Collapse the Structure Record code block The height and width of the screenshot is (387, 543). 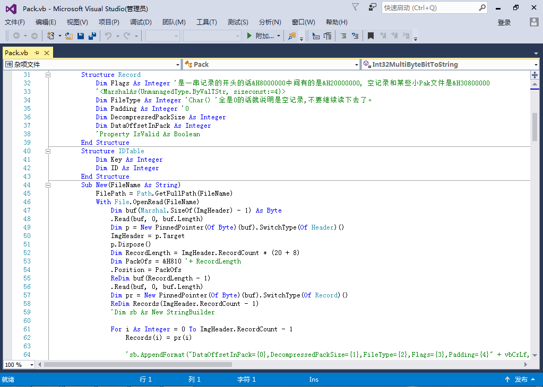[x=48, y=75]
